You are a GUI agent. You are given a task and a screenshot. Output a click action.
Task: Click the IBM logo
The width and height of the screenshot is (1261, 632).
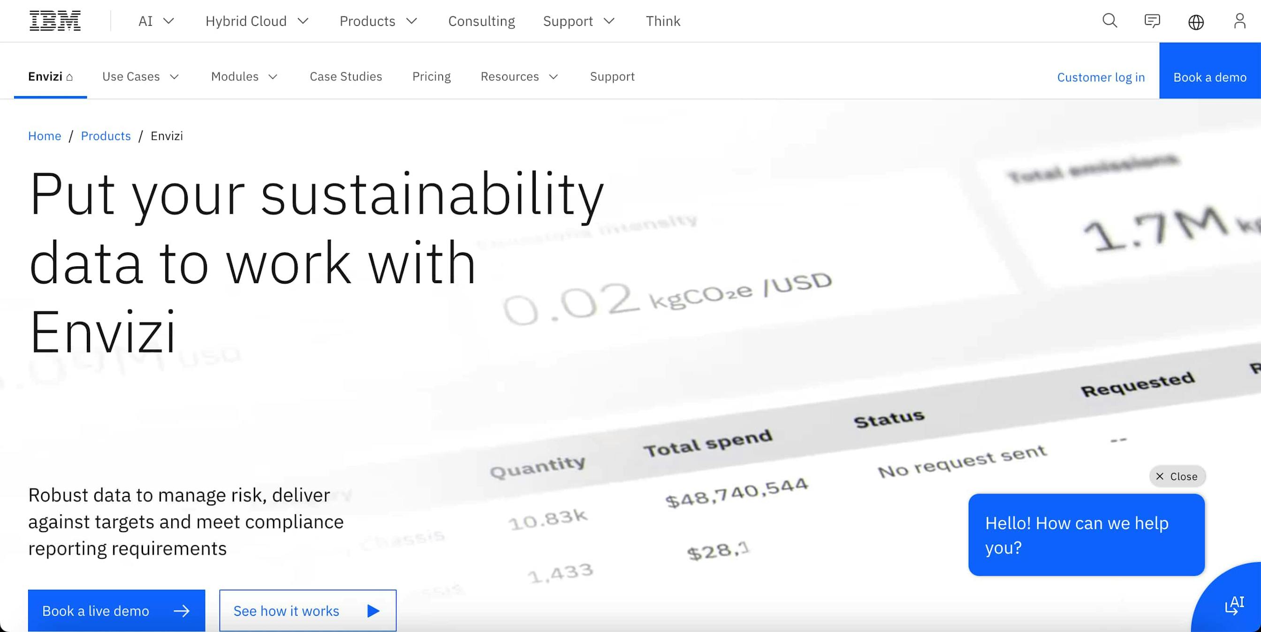pyautogui.click(x=55, y=21)
